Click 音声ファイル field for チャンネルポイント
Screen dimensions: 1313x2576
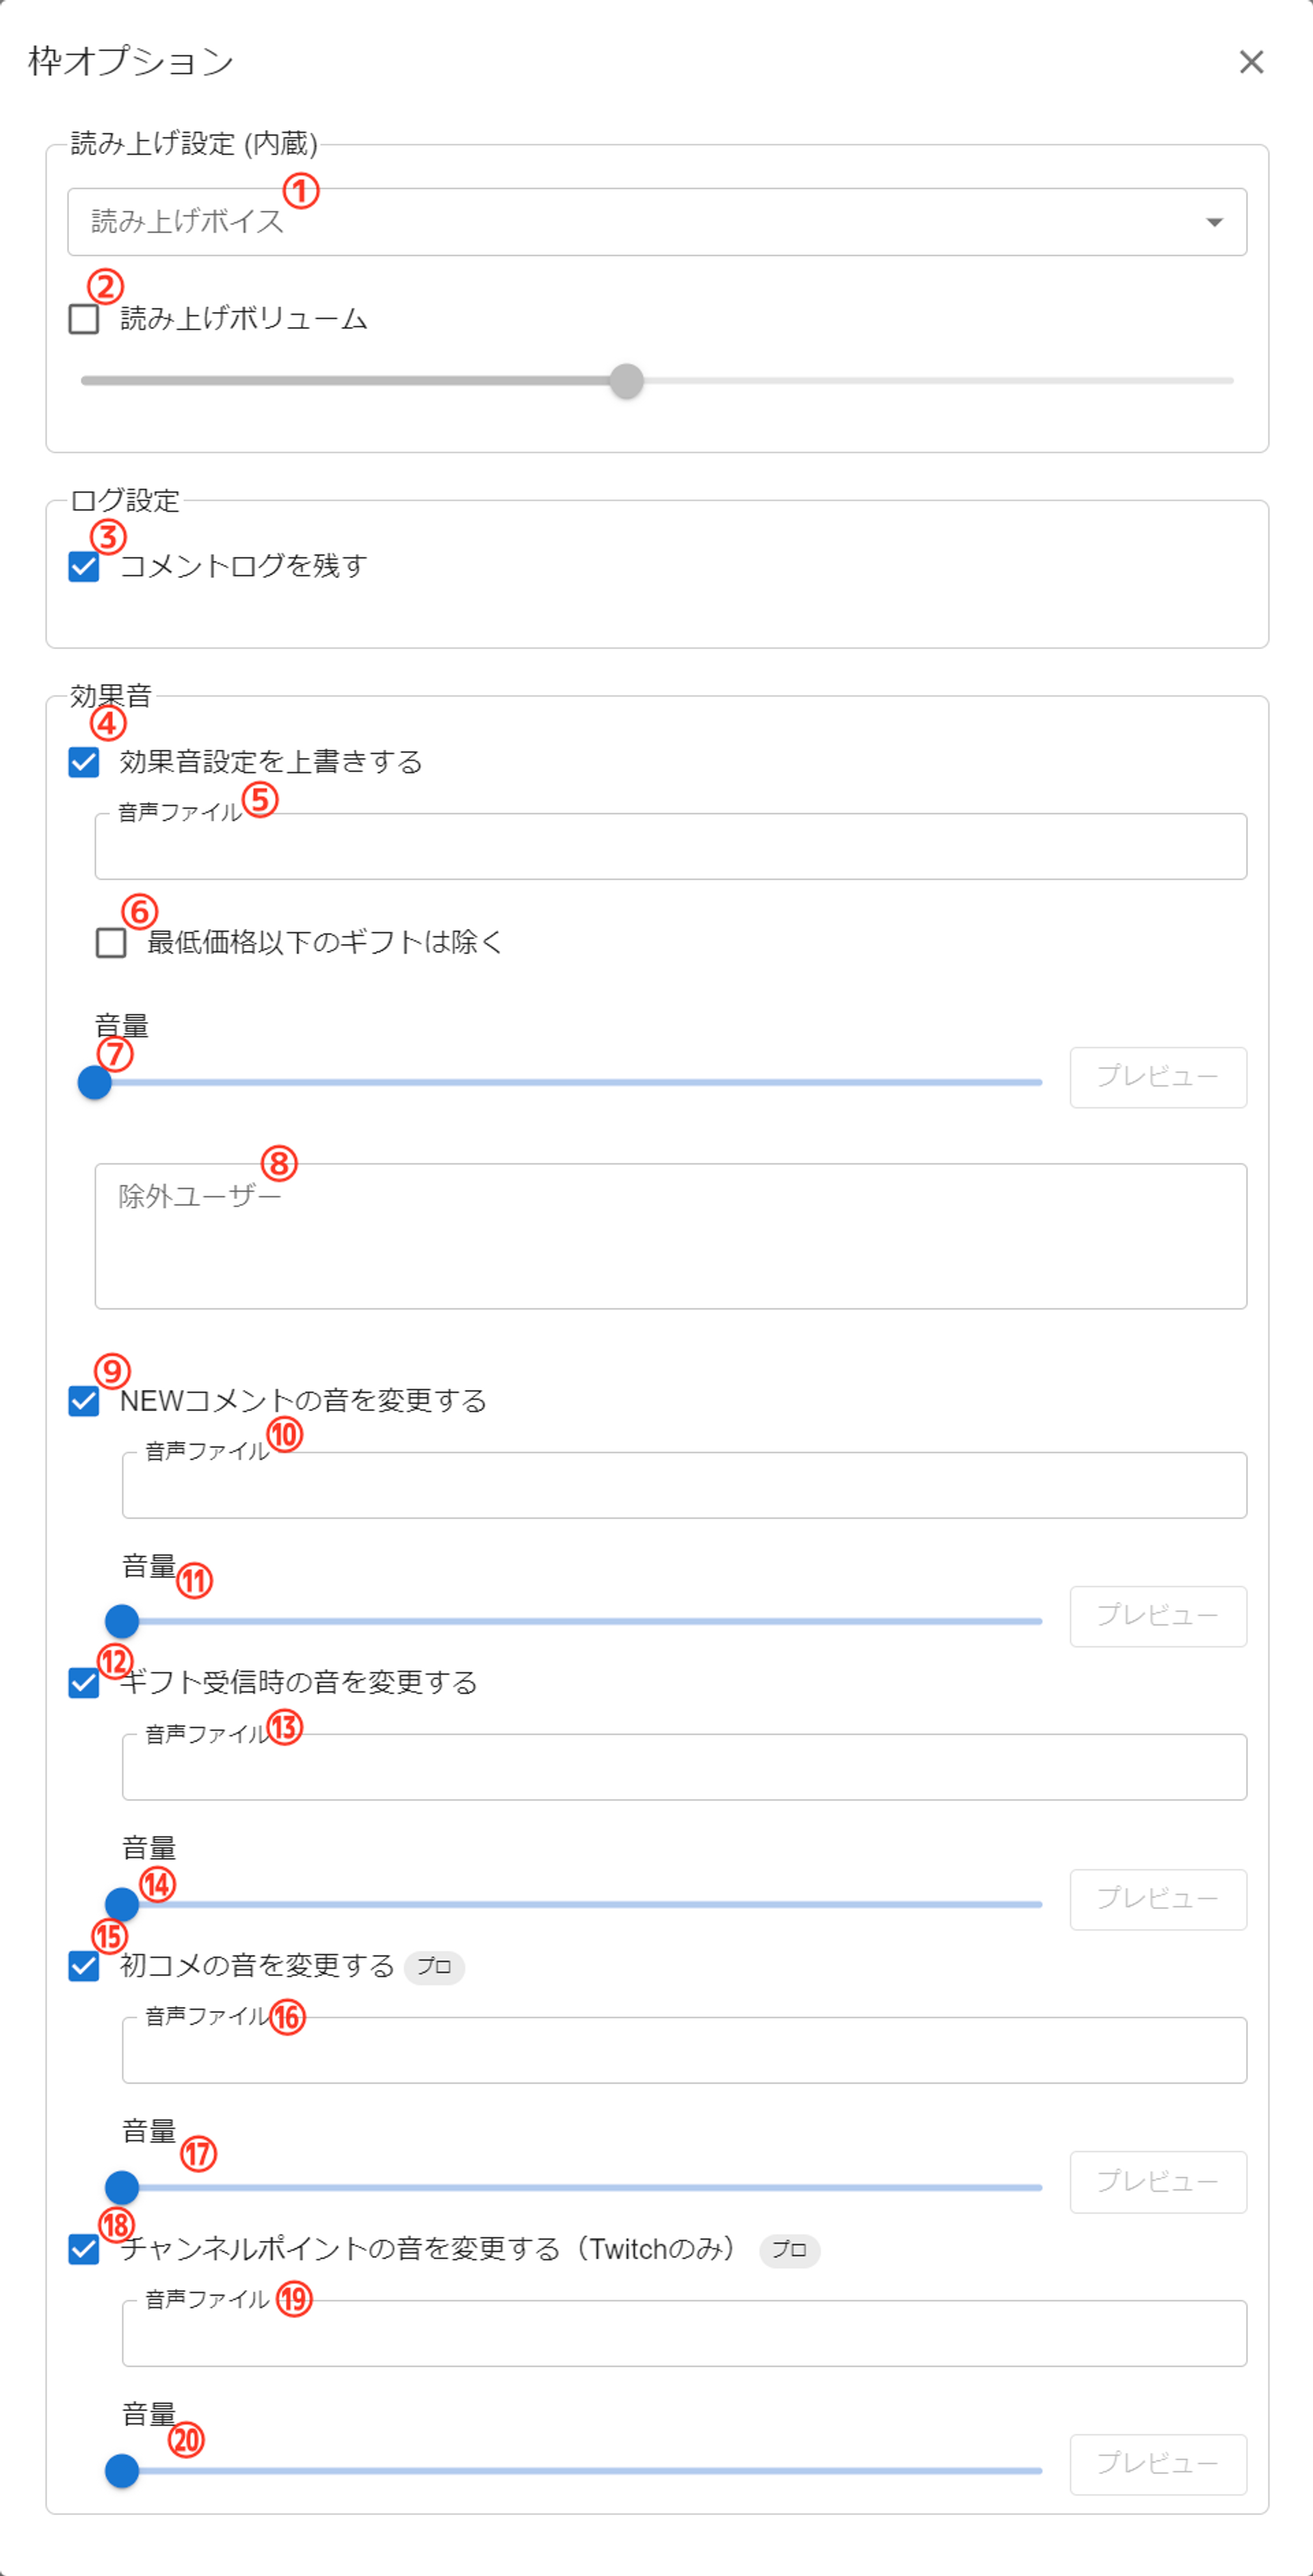[x=684, y=2334]
